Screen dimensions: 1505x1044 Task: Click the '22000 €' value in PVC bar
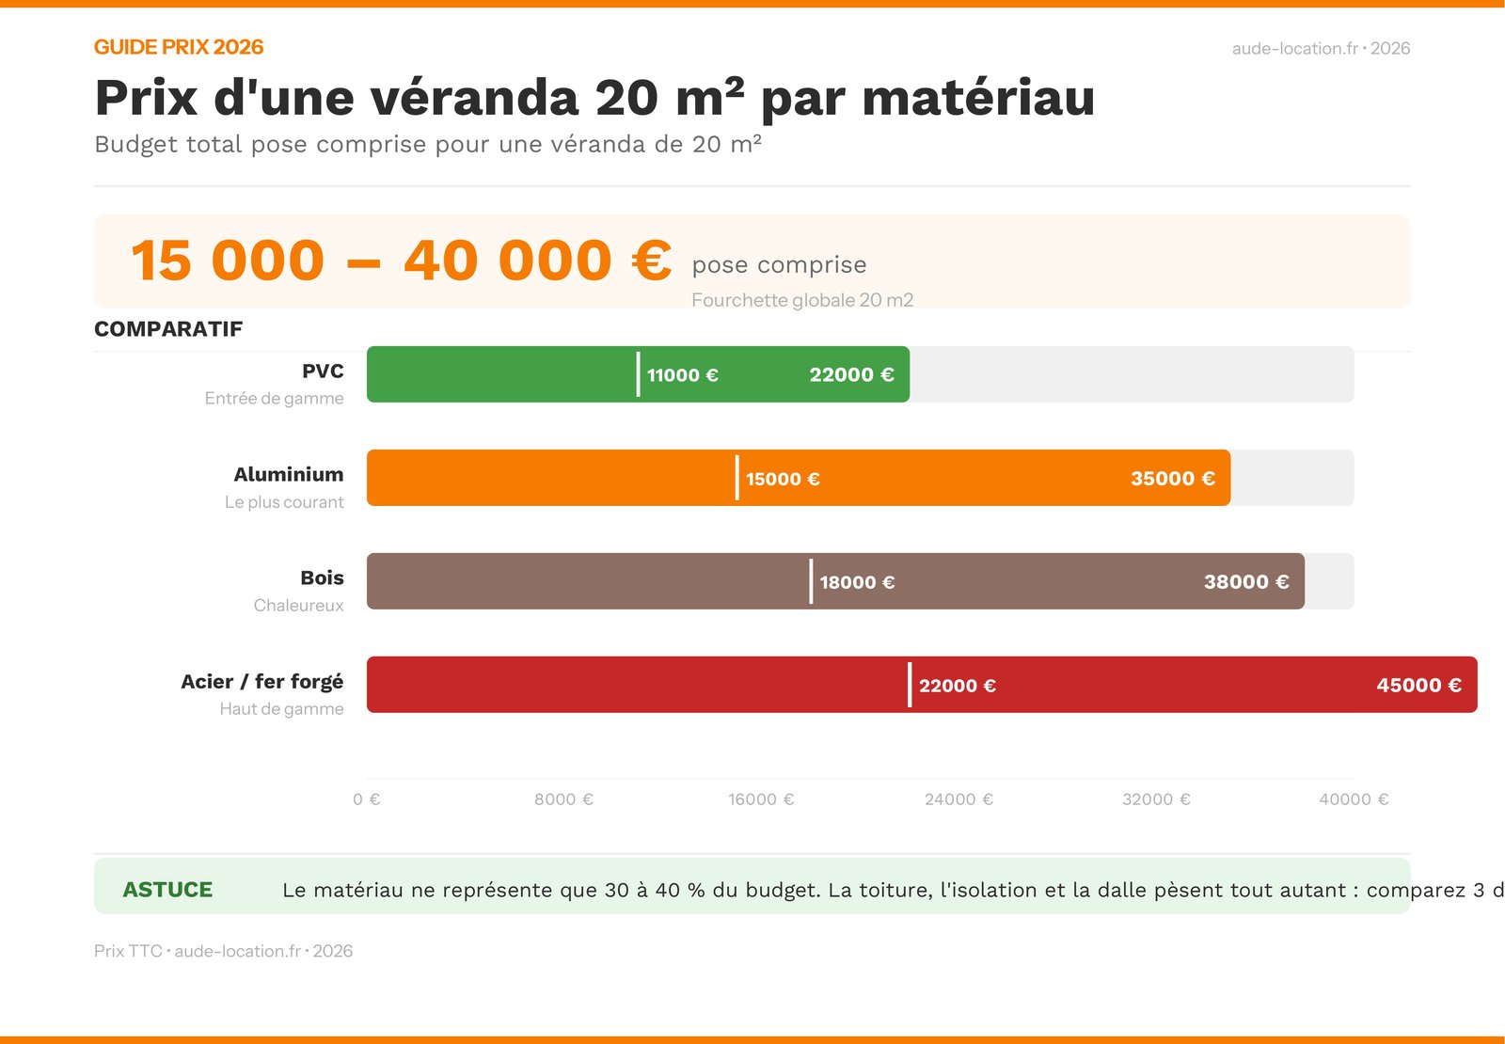coord(851,374)
